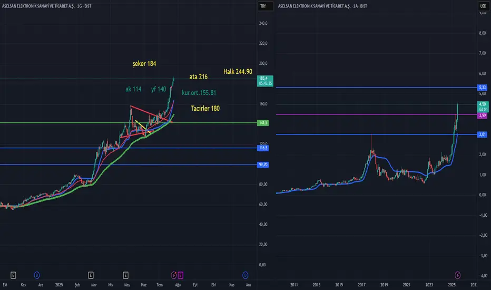
Task: Open the TRY currency selector
Action: tap(265, 6)
